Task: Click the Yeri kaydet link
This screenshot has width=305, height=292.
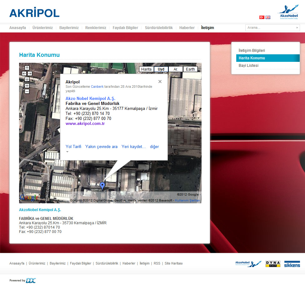Action: pos(134,146)
